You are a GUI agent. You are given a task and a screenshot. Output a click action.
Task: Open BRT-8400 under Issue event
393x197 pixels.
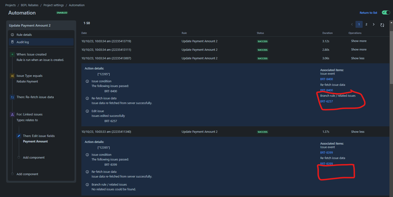[326, 79]
